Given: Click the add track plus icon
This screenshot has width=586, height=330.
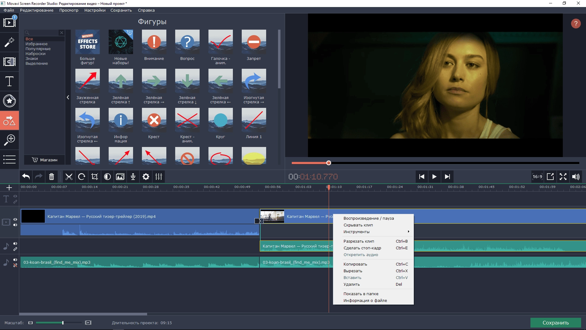Looking at the screenshot, I should point(9,188).
